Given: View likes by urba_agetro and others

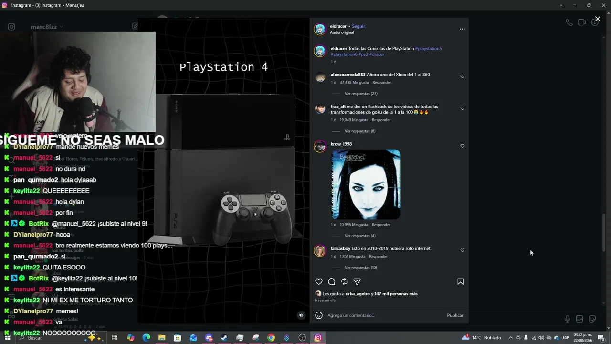Looking at the screenshot, I should (370, 294).
